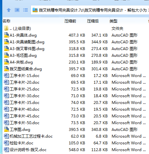Select file 设计说明书-拨叉.doc
149x154 pixels.
pyautogui.click(x=28, y=150)
